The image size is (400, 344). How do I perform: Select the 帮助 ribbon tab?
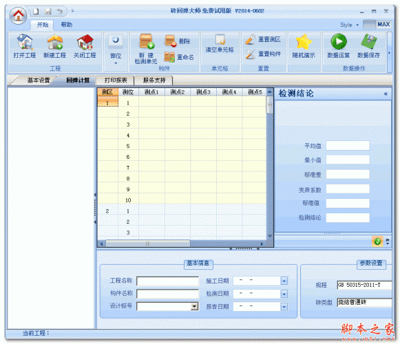click(66, 25)
